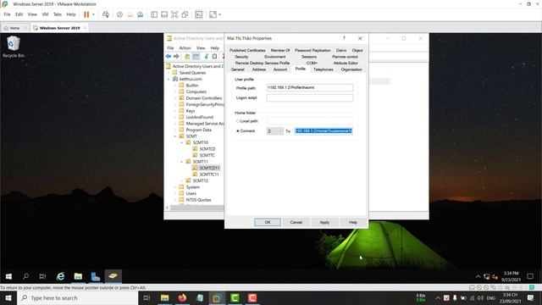Open guest Start menu in Windows Server
The image size is (542, 305).
point(8,276)
